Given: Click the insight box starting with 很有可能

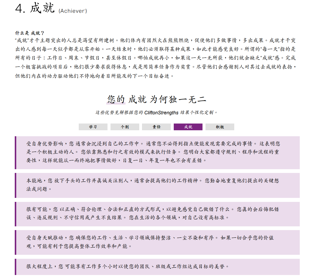Looking at the screenshot, I should click(x=157, y=214).
